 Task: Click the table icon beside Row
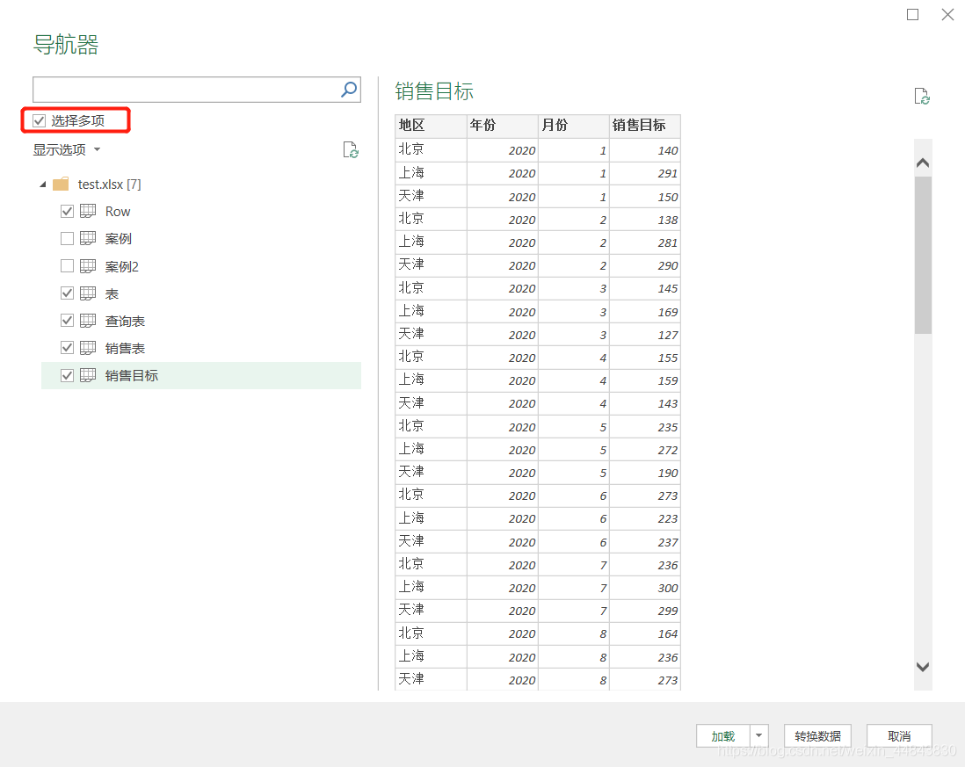point(88,211)
